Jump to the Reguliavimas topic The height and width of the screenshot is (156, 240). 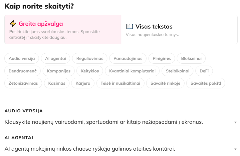(x=89, y=58)
